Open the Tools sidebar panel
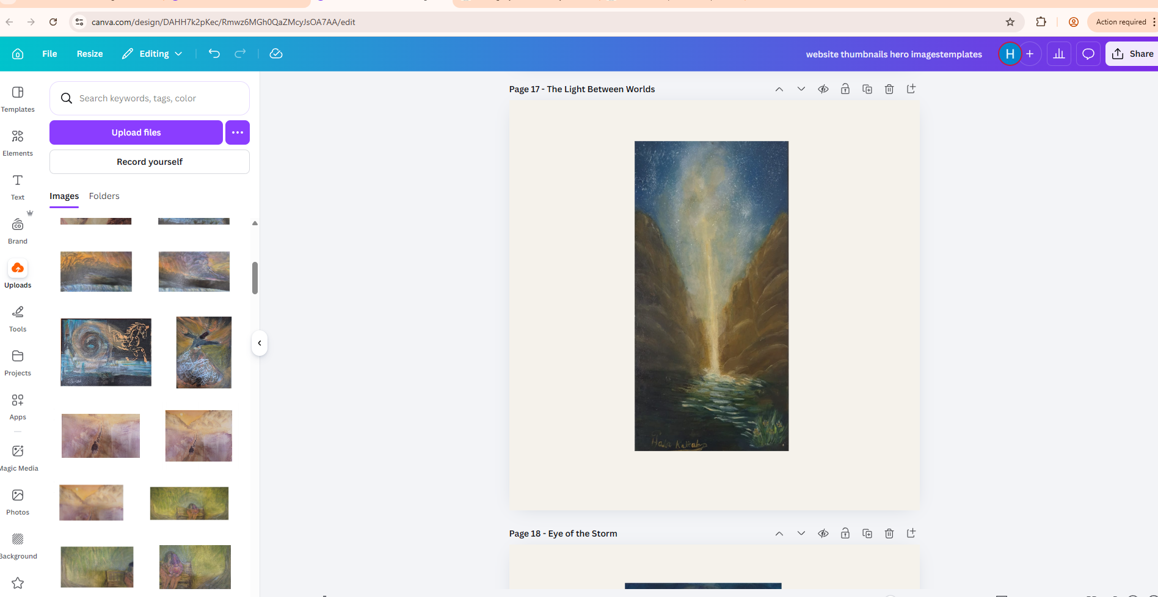 point(18,319)
